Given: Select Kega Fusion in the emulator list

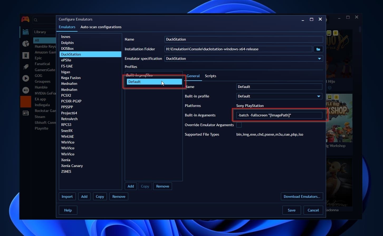Looking at the screenshot, I should click(x=90, y=78).
